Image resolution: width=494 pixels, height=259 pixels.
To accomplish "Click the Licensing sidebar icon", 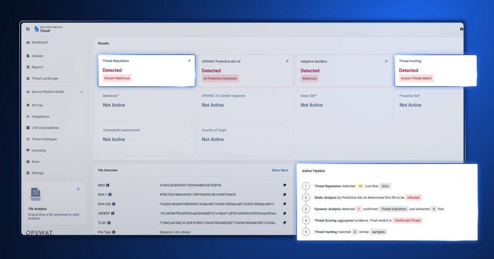I will tap(28, 150).
